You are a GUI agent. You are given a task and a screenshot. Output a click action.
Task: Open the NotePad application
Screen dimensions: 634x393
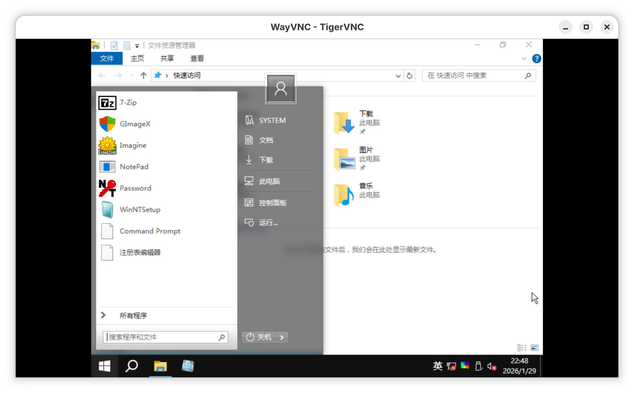(x=134, y=167)
